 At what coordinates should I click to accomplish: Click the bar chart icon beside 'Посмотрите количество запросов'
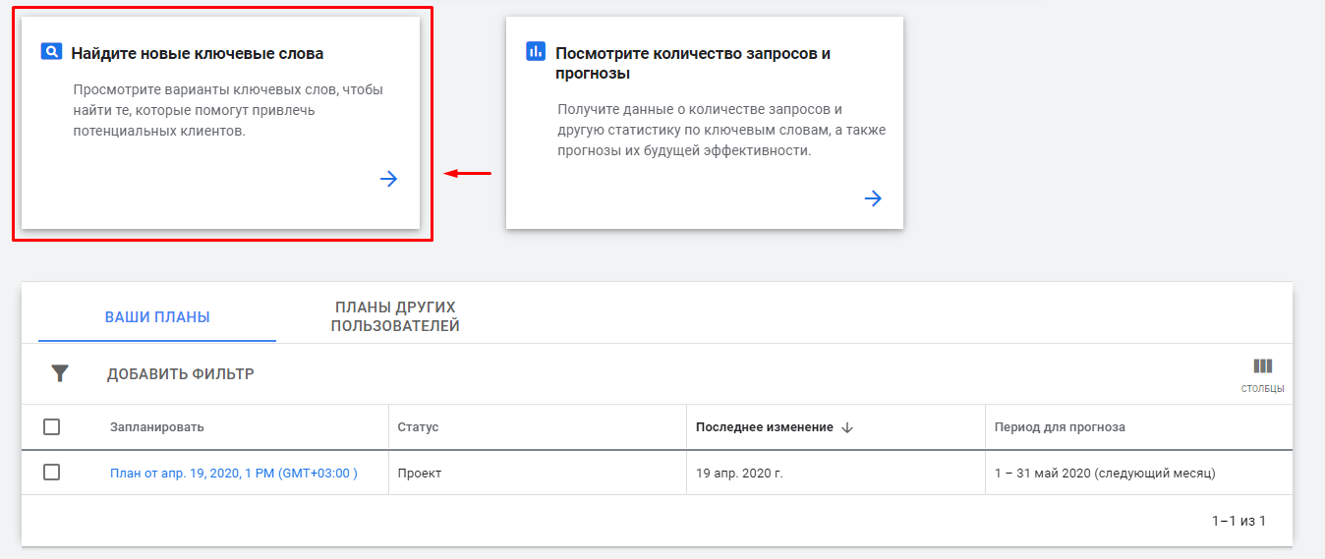tap(536, 51)
